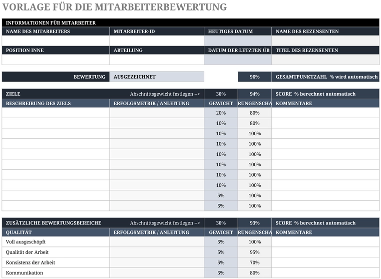381x279 pixels.
Task: Select the 'Voll ausgeschöpft' row label
Action: click(x=26, y=242)
